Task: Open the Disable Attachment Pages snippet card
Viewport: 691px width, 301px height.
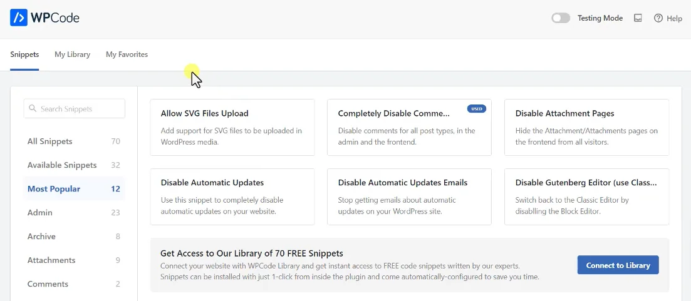Action: click(586, 127)
